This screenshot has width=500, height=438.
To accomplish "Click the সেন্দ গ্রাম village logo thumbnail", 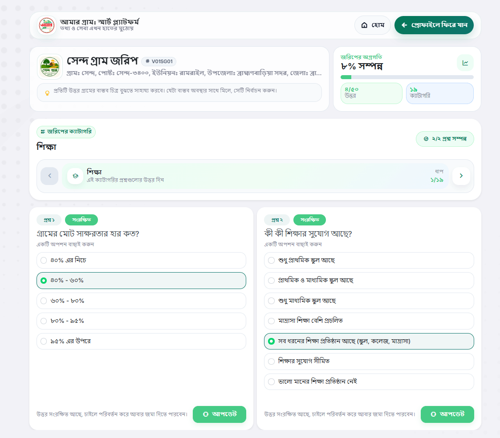I will click(50, 67).
